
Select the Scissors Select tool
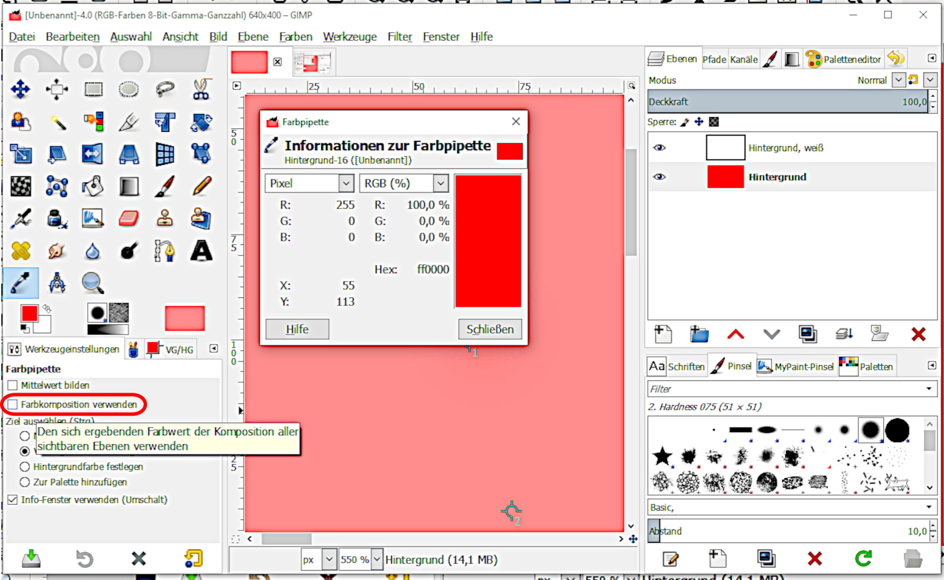click(x=201, y=90)
